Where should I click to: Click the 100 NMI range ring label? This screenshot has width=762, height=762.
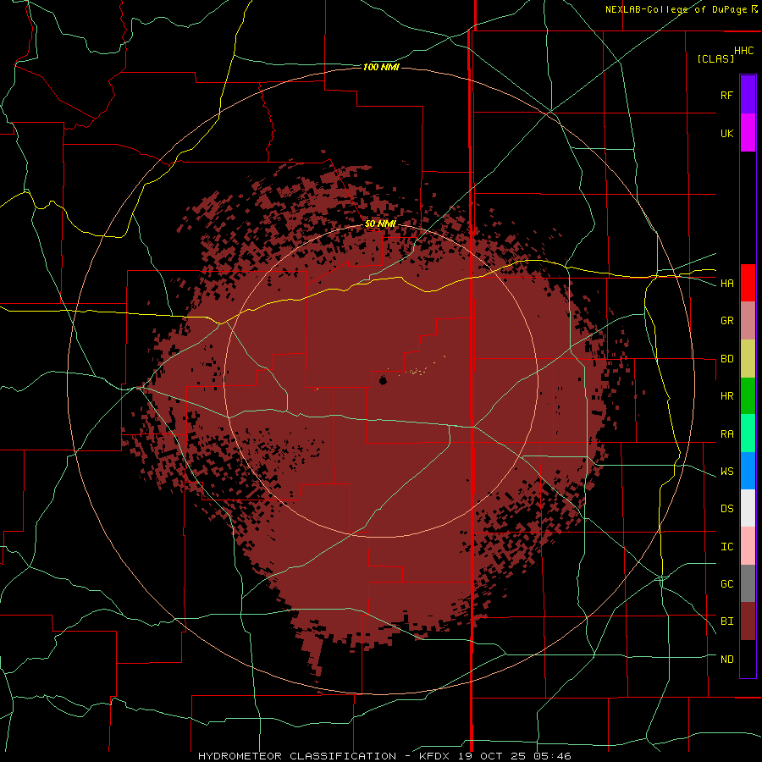pyautogui.click(x=381, y=67)
